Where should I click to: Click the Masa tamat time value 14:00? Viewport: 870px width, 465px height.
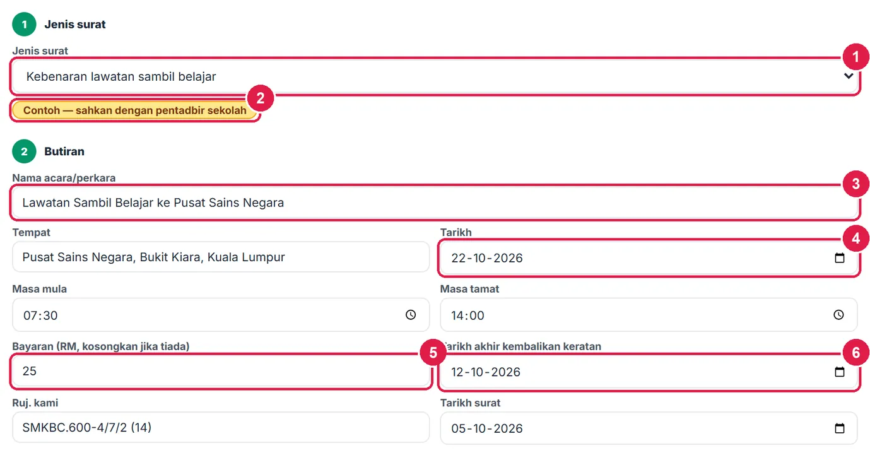(468, 315)
